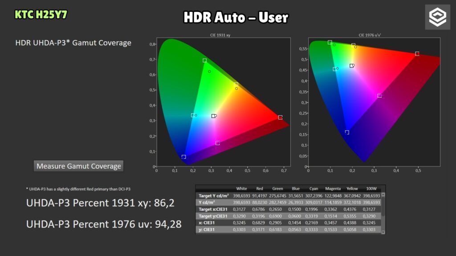
Task: Select the white point marker in CIE 1931 chart
Action: [x=213, y=116]
